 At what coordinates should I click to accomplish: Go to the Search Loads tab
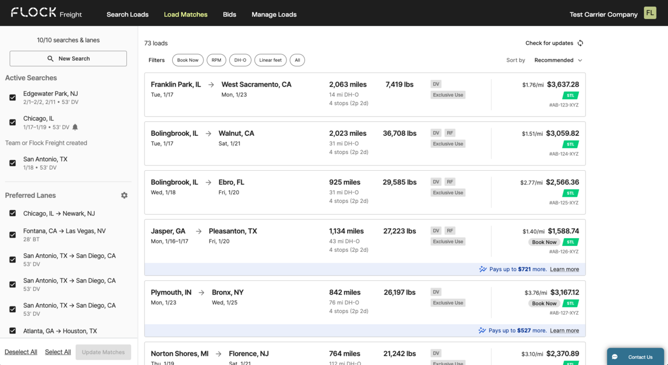pyautogui.click(x=127, y=15)
